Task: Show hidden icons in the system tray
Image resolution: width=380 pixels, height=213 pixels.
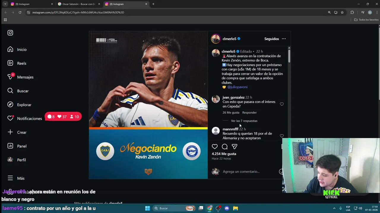Action: click(x=334, y=208)
